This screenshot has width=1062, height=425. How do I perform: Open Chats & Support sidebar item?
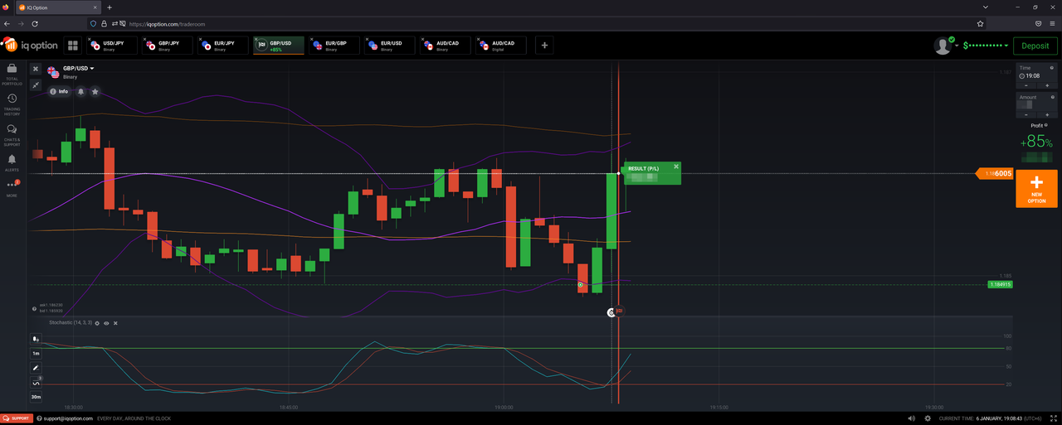[x=12, y=135]
